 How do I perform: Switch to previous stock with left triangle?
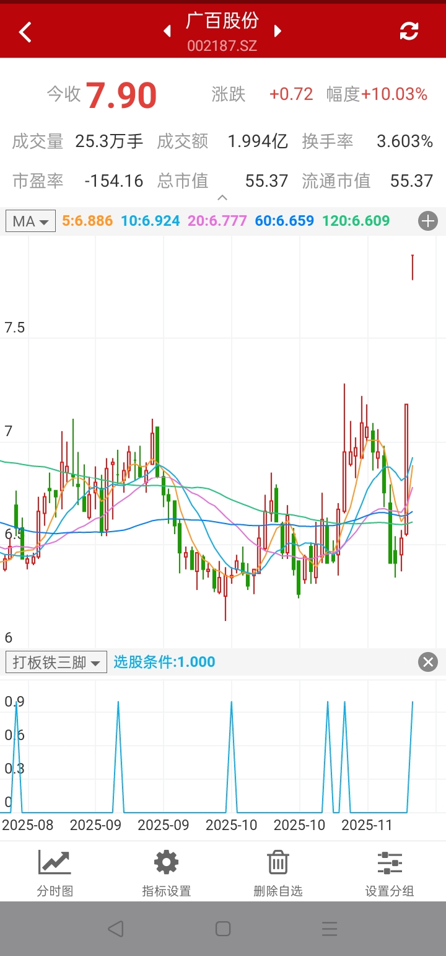tap(167, 31)
